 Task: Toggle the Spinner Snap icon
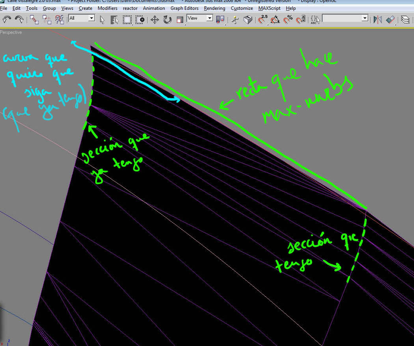(301, 20)
